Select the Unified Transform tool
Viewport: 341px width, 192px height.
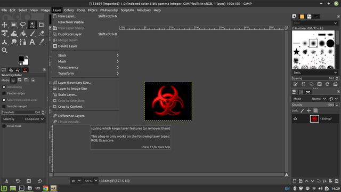point(4,33)
